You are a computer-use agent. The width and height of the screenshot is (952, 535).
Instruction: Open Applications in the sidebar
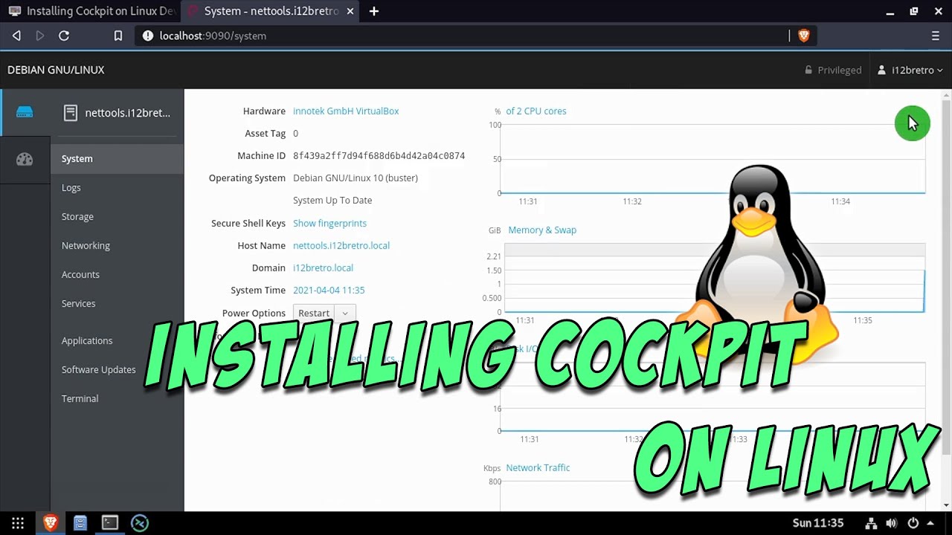coord(117,340)
